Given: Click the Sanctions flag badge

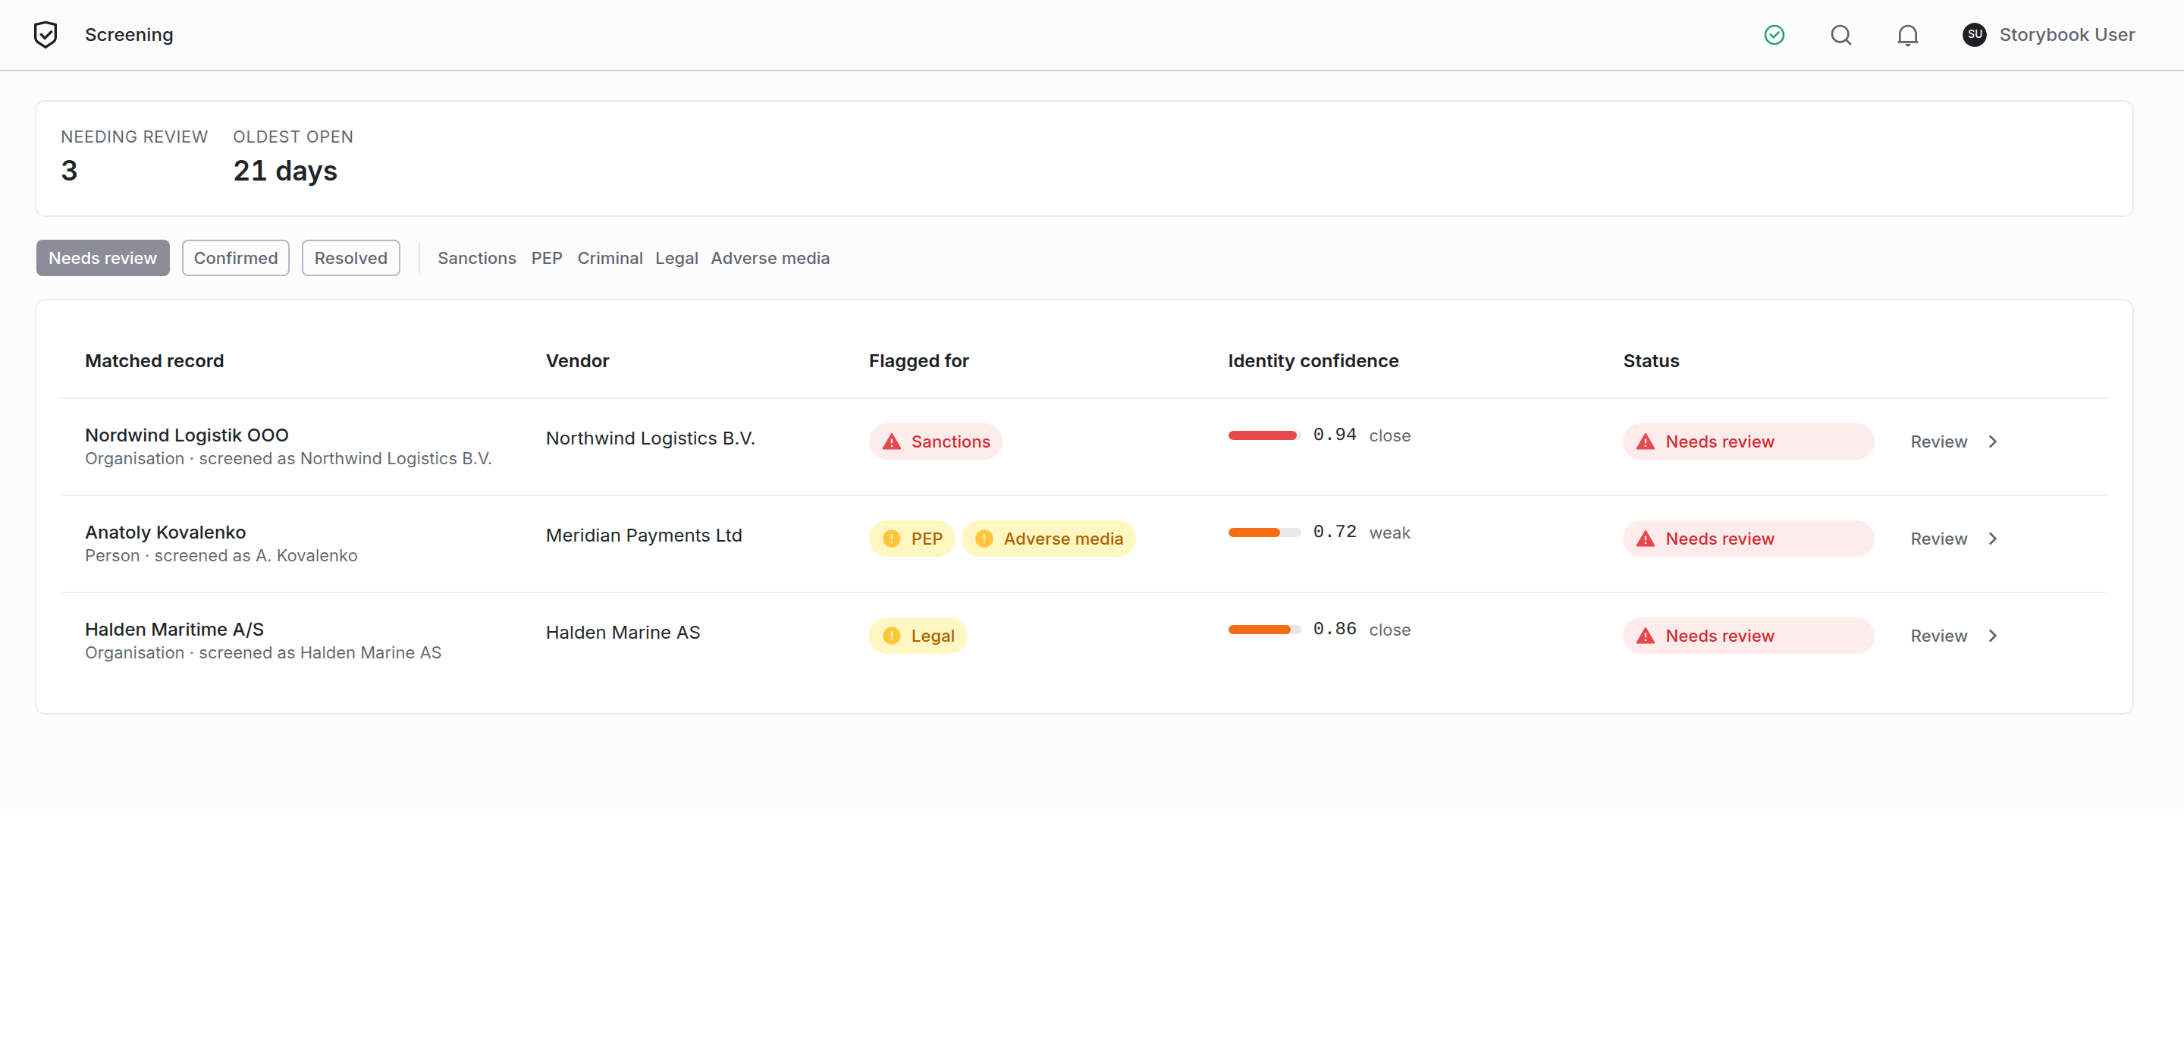Looking at the screenshot, I should (x=935, y=442).
